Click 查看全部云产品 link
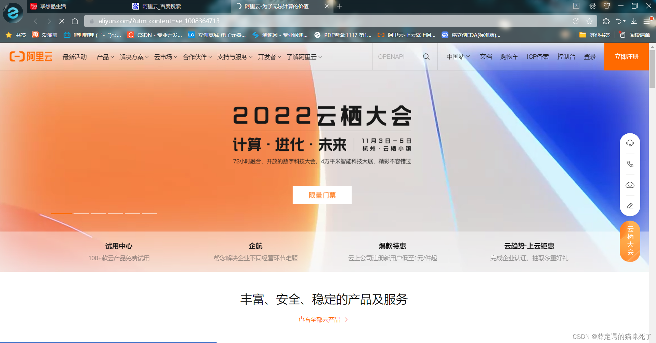The height and width of the screenshot is (343, 656). point(323,319)
